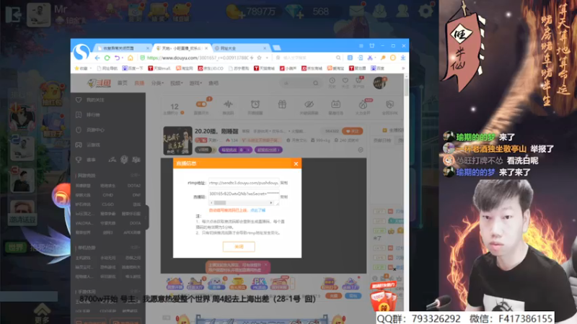The height and width of the screenshot is (324, 577).
Task: Switch to the 网址大全 browser tab
Action: pos(241,48)
